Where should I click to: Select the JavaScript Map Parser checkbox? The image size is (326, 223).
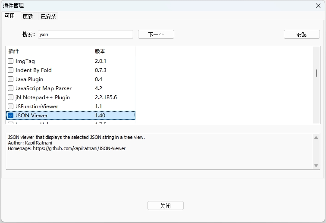pyautogui.click(x=11, y=88)
